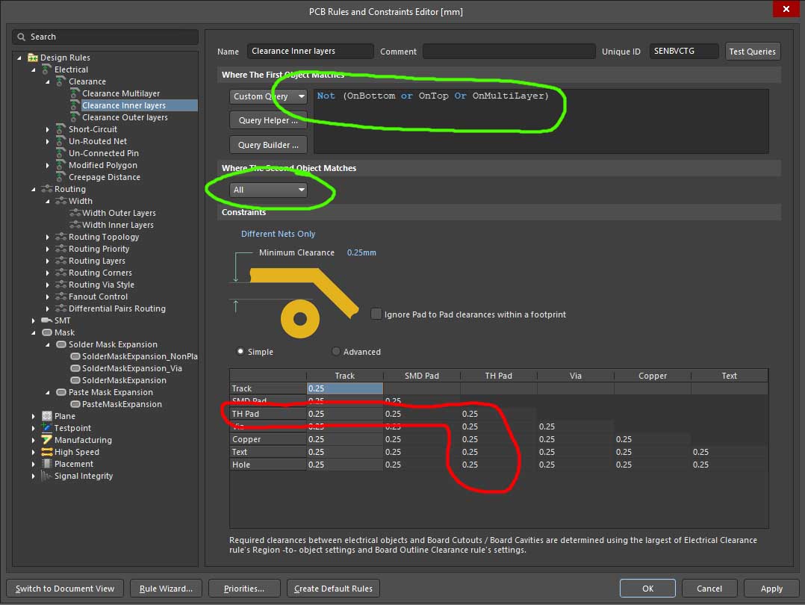
Task: Click the Plane rules category icon
Action: (x=47, y=416)
